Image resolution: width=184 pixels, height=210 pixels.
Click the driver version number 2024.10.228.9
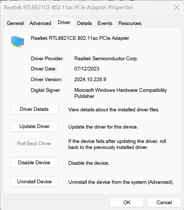pyautogui.click(x=90, y=79)
